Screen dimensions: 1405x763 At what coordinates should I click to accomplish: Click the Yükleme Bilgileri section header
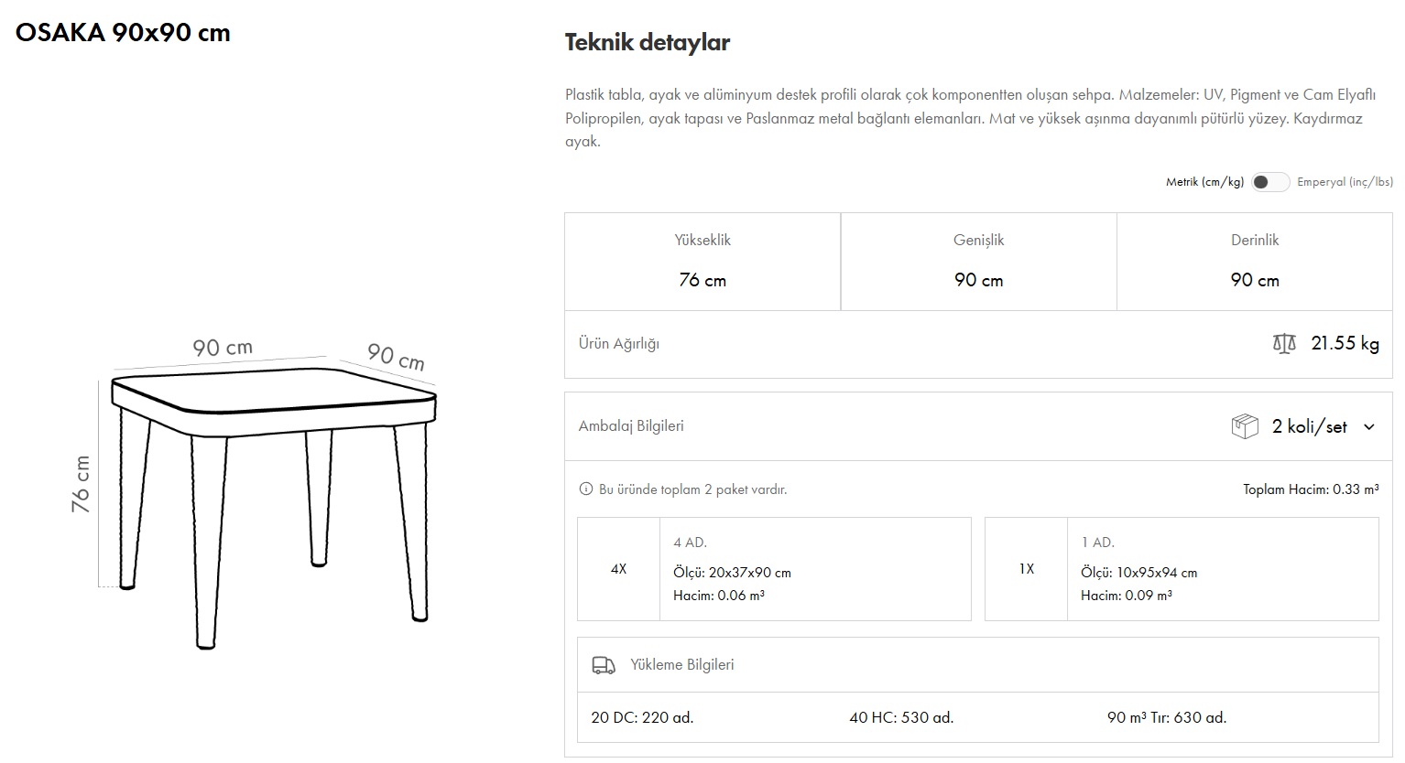pyautogui.click(x=682, y=665)
